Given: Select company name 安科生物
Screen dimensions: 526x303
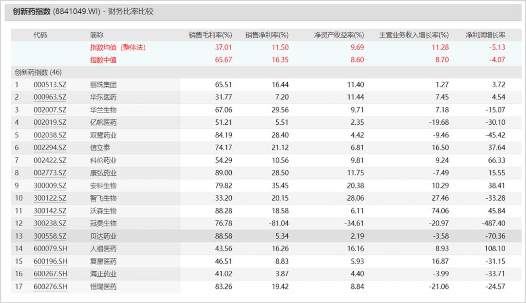Looking at the screenshot, I should pyautogui.click(x=103, y=186).
